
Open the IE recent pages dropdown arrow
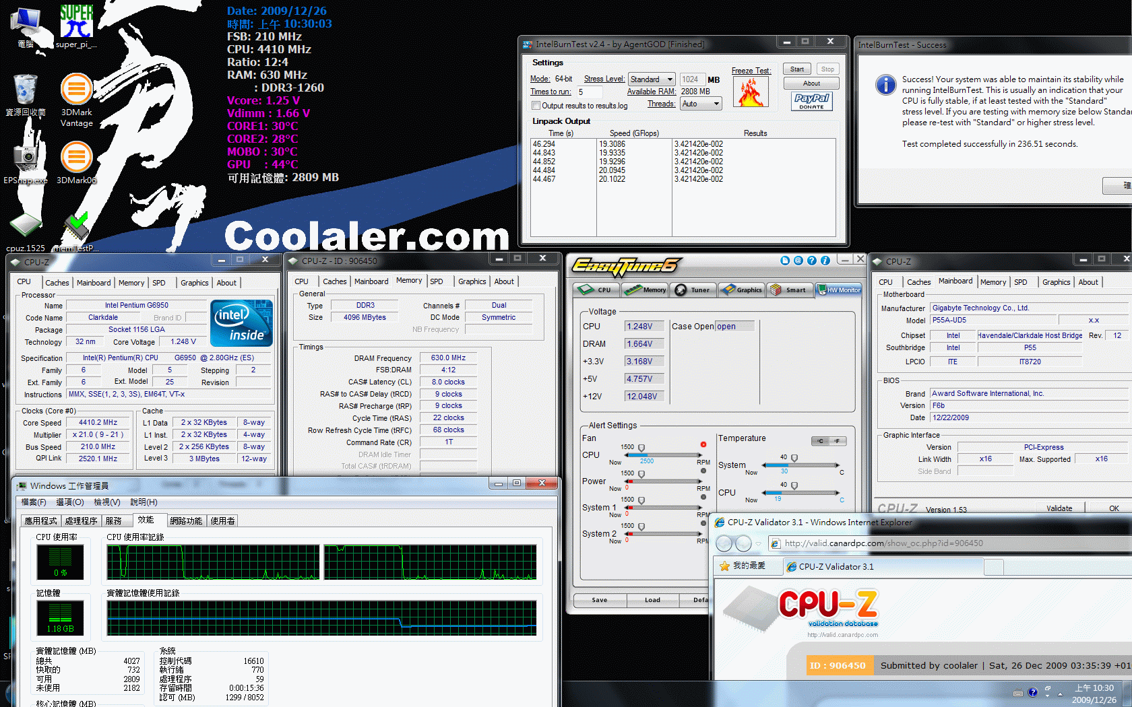click(x=758, y=543)
